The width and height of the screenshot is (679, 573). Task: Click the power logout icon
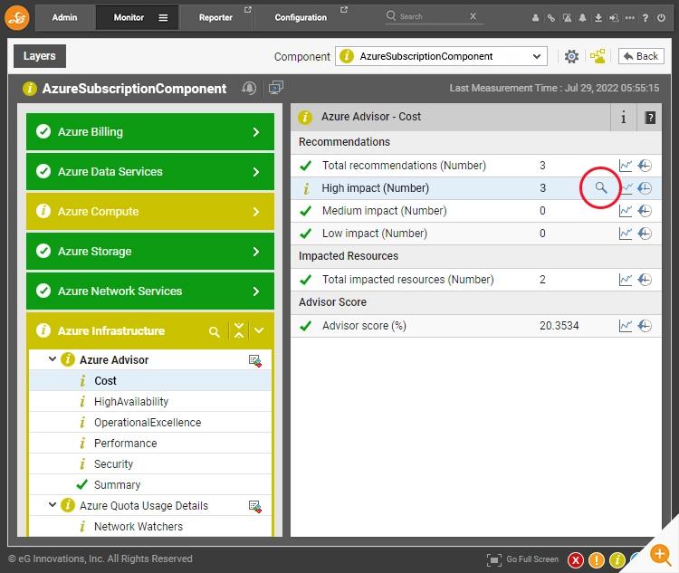(x=661, y=18)
